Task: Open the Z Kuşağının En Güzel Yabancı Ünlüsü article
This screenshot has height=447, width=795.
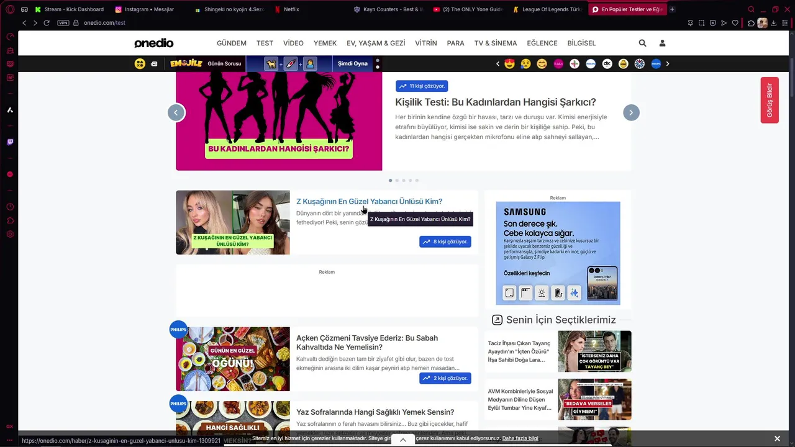Action: (369, 202)
